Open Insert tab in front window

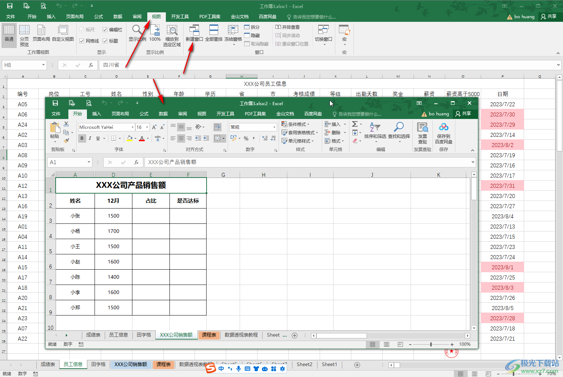click(x=97, y=114)
